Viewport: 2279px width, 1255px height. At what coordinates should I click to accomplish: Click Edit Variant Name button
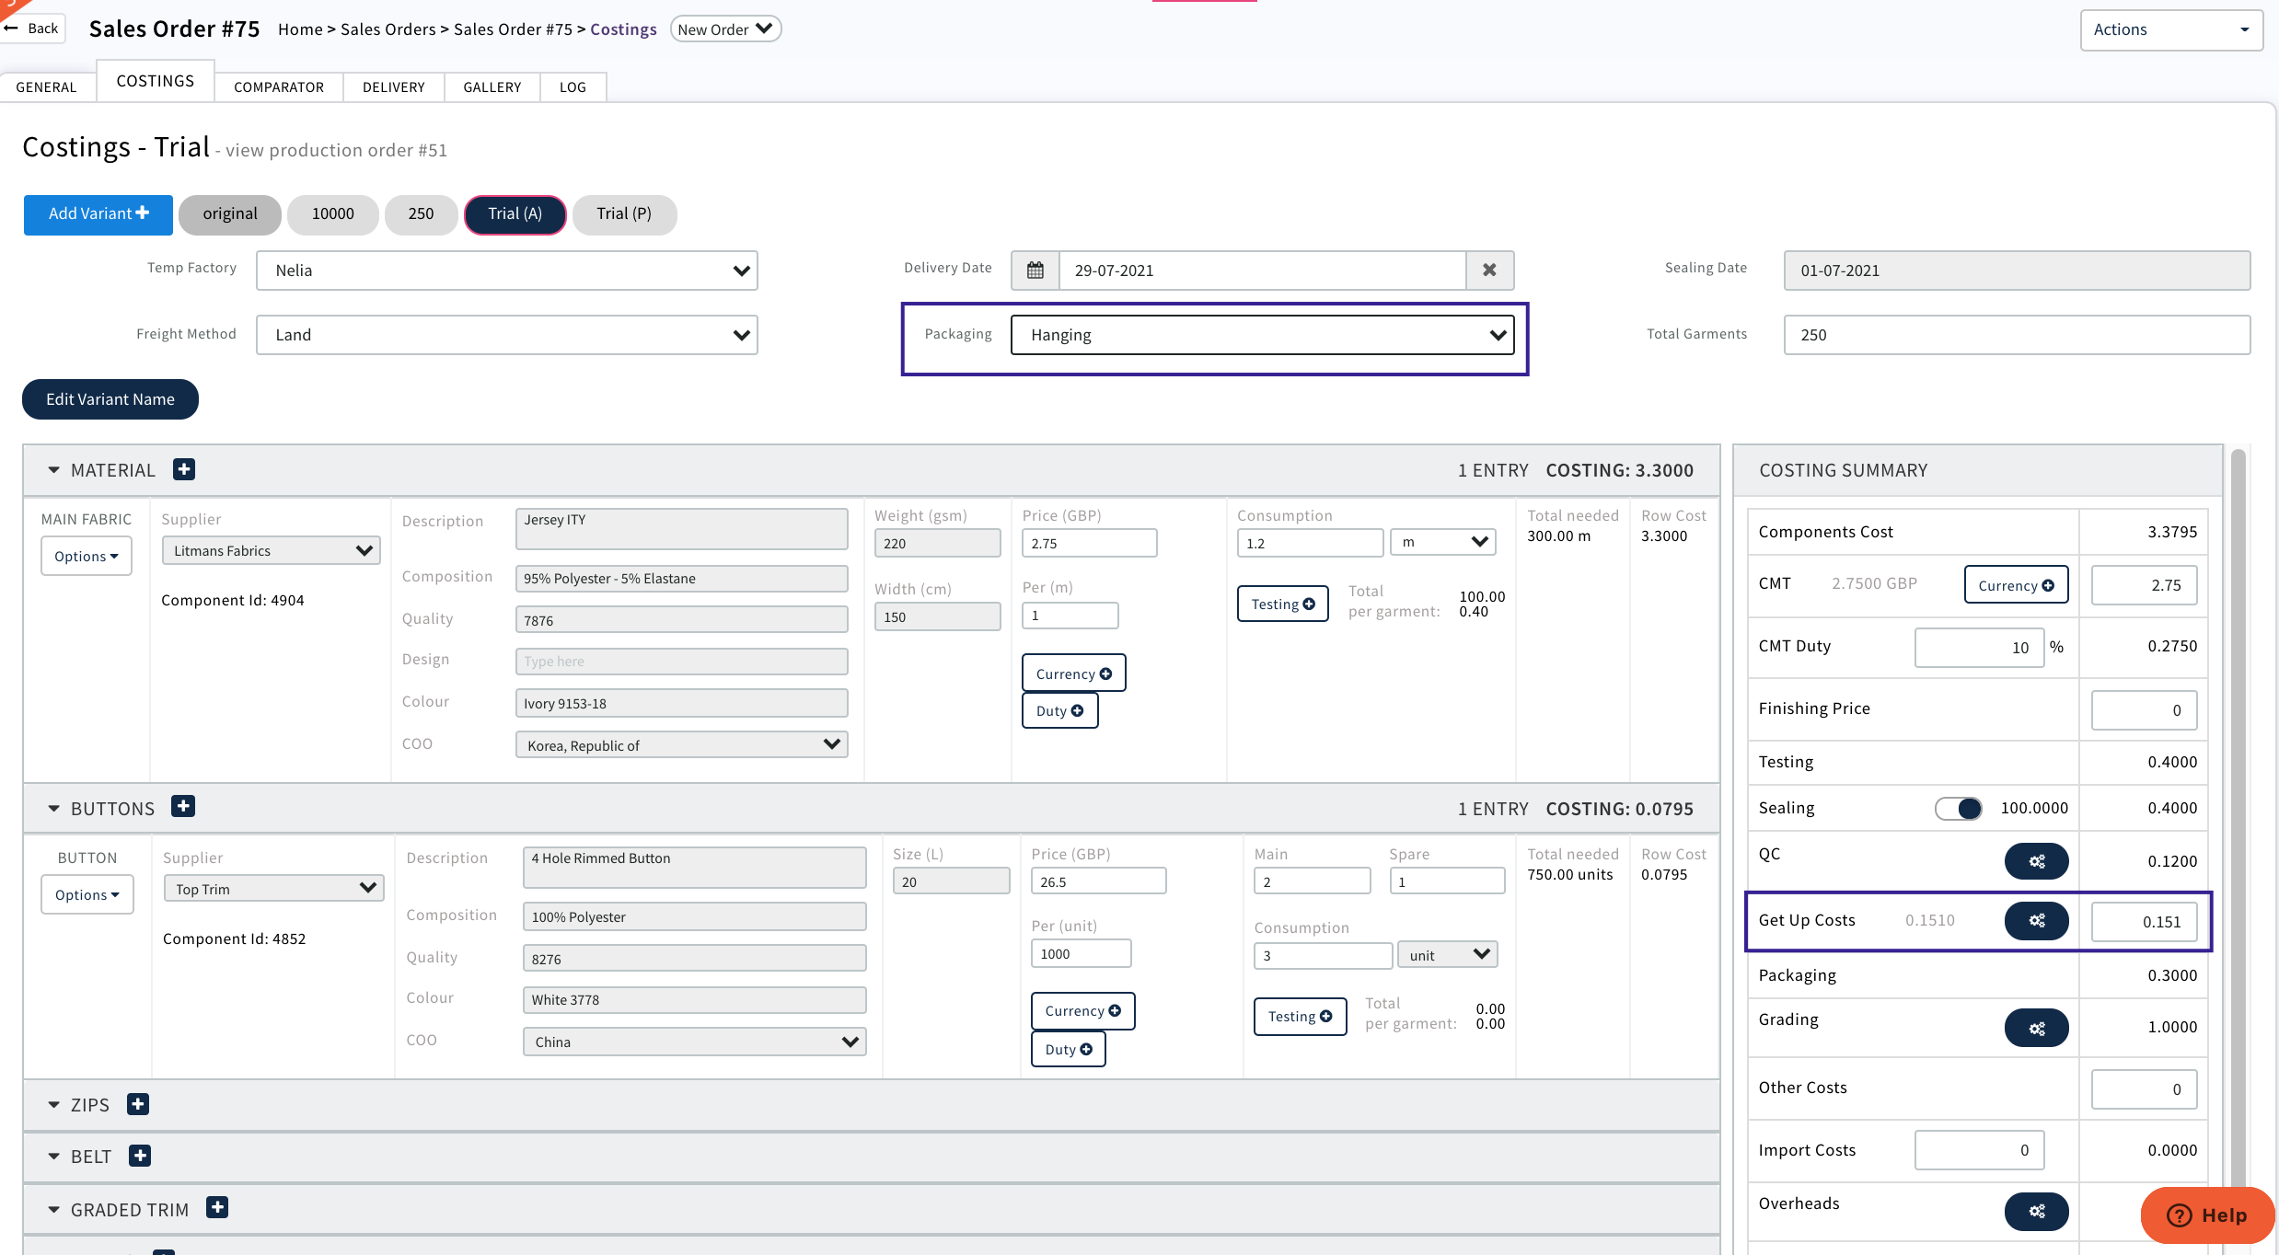coord(110,399)
